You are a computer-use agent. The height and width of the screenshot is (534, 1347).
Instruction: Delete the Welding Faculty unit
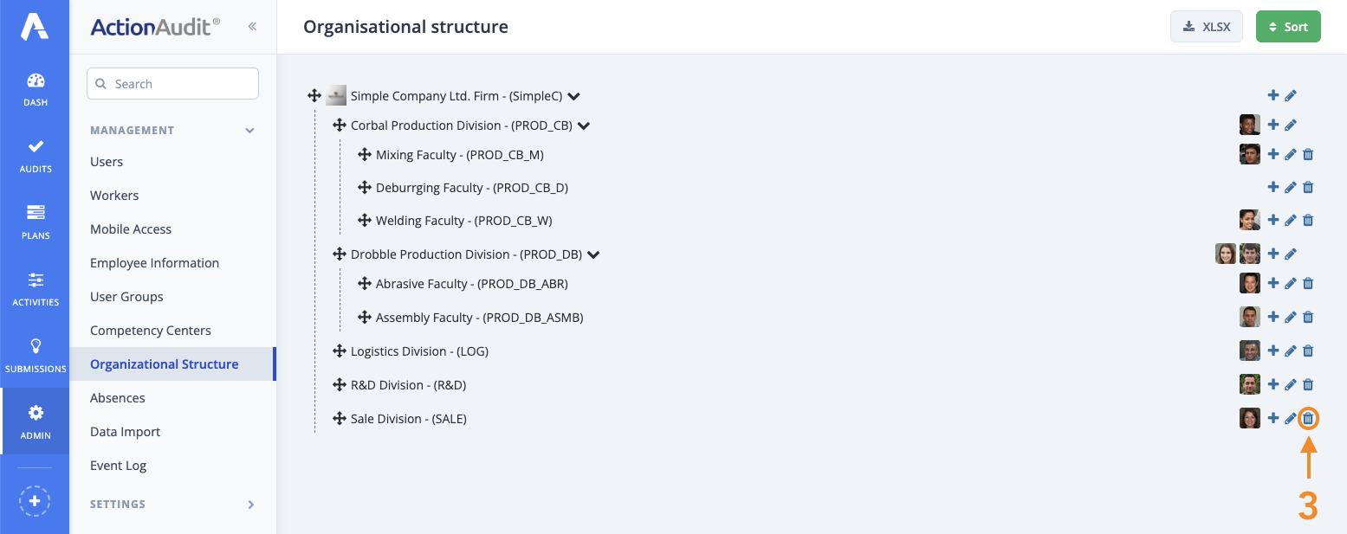pos(1308,220)
